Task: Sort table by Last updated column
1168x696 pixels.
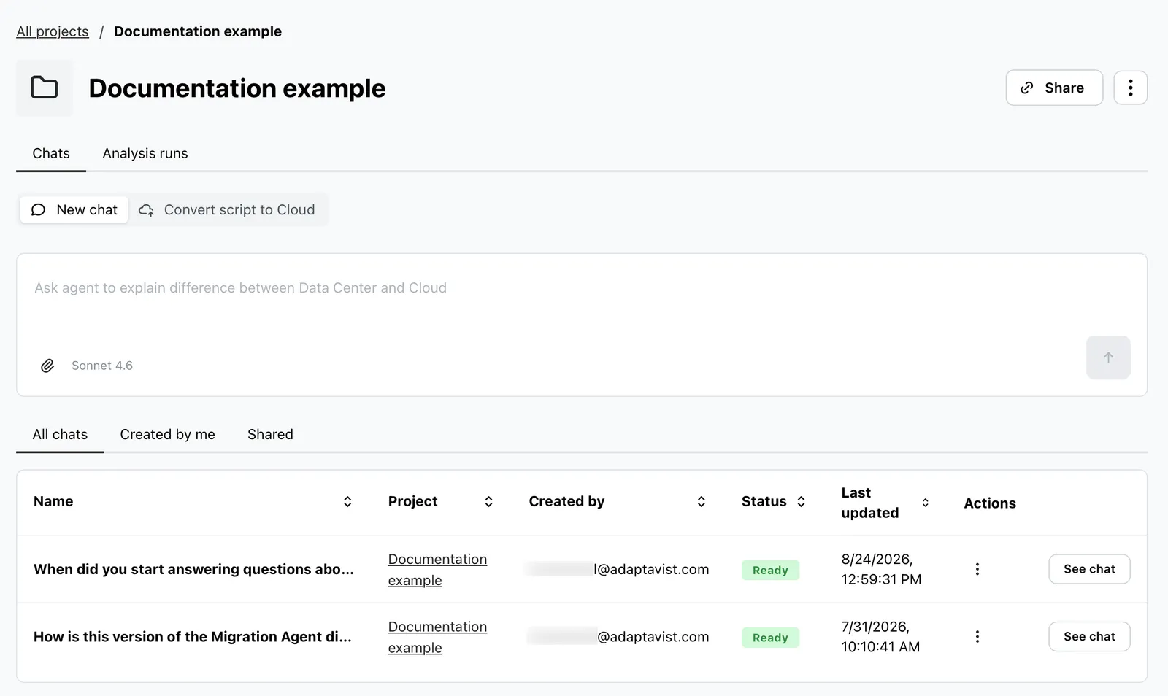Action: point(925,503)
